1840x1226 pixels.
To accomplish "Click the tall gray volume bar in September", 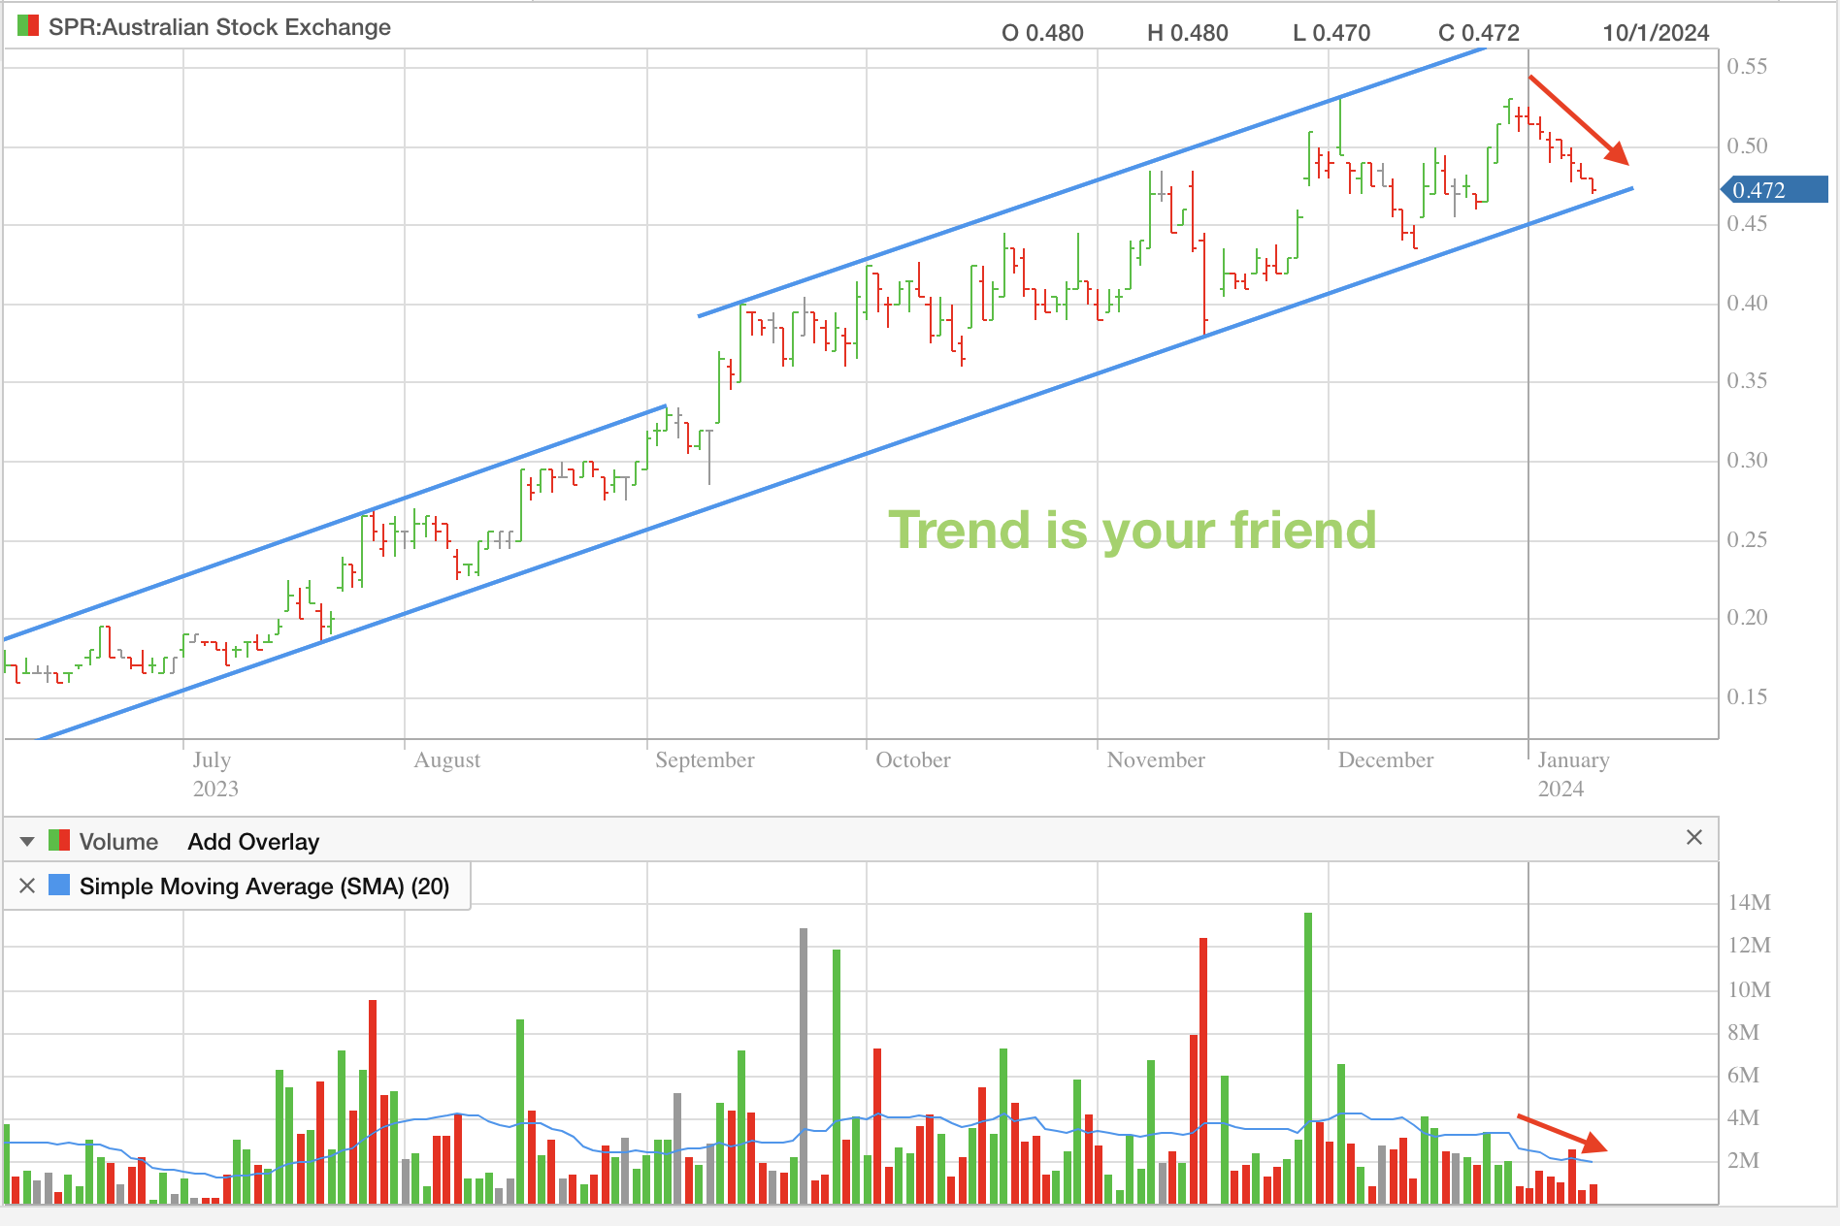I will pos(804,1066).
